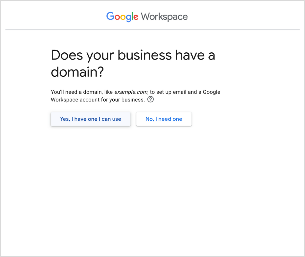The width and height of the screenshot is (305, 257).
Task: Click the 'Yes, I have one I can use' button
Action: [x=91, y=119]
